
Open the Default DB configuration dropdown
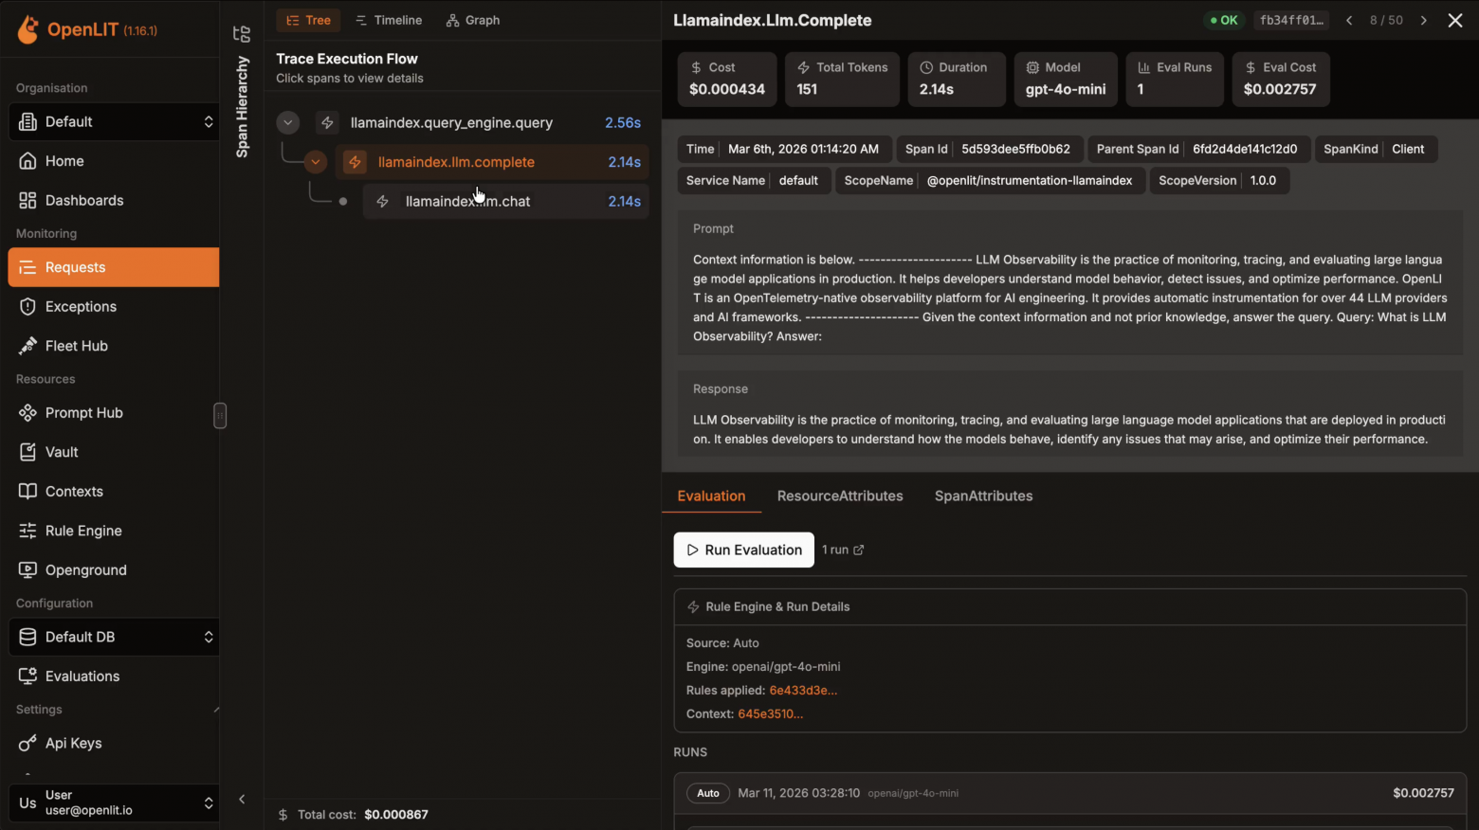[x=114, y=637]
